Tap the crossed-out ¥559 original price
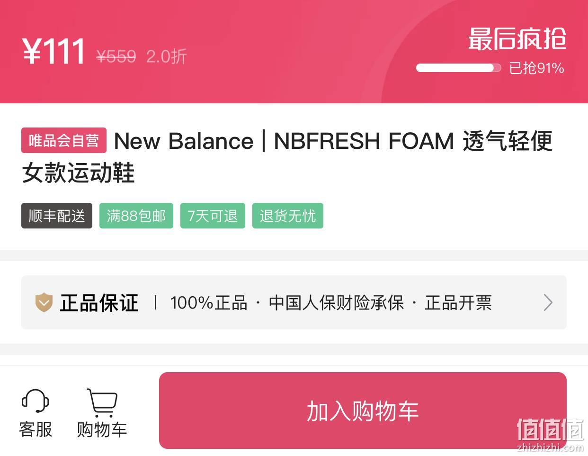The height and width of the screenshot is (456, 588). pyautogui.click(x=116, y=56)
